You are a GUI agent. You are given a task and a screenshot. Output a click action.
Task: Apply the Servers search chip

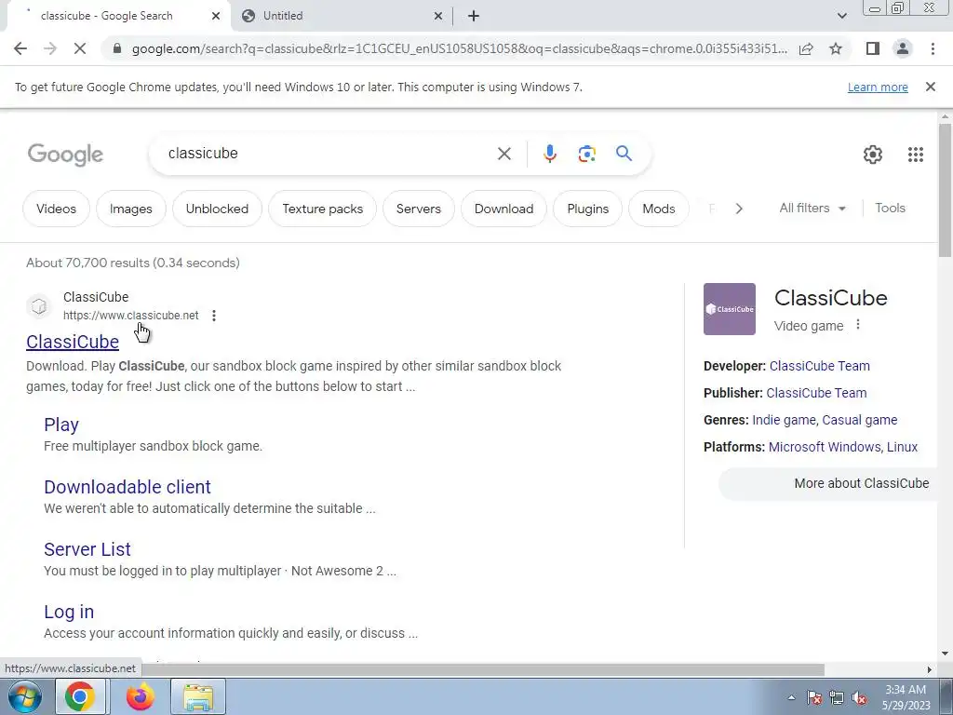click(418, 209)
